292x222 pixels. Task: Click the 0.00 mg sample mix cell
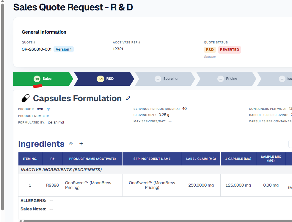point(271,185)
